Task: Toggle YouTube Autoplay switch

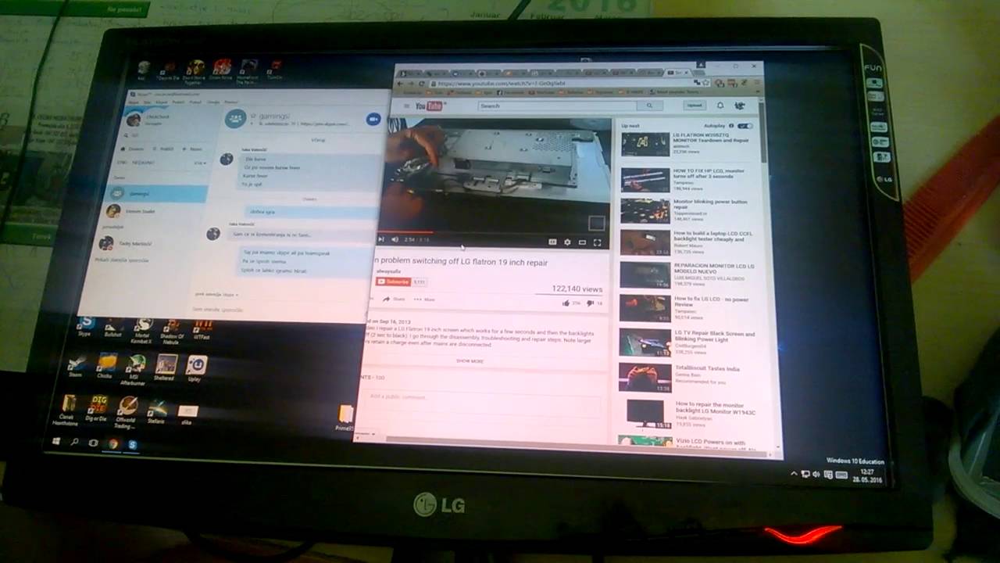Action: [x=745, y=125]
